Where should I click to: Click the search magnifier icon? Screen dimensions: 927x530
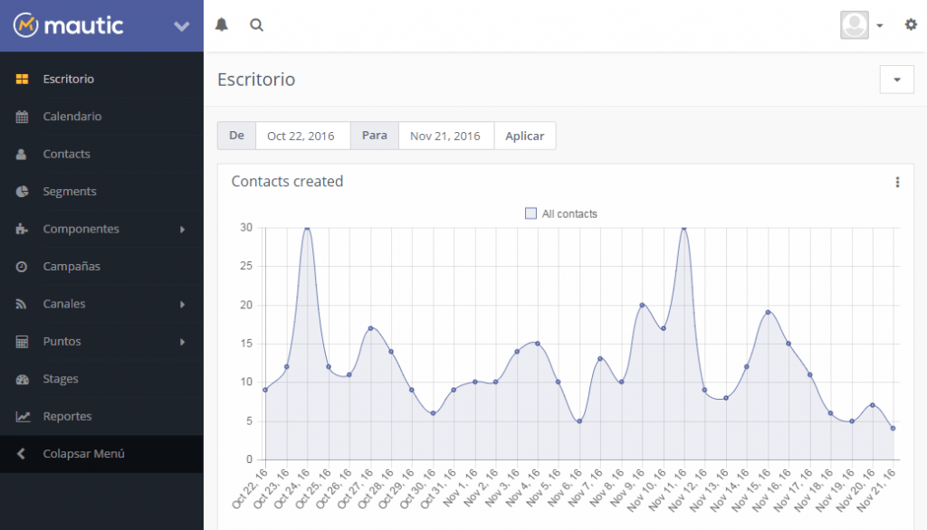256,25
